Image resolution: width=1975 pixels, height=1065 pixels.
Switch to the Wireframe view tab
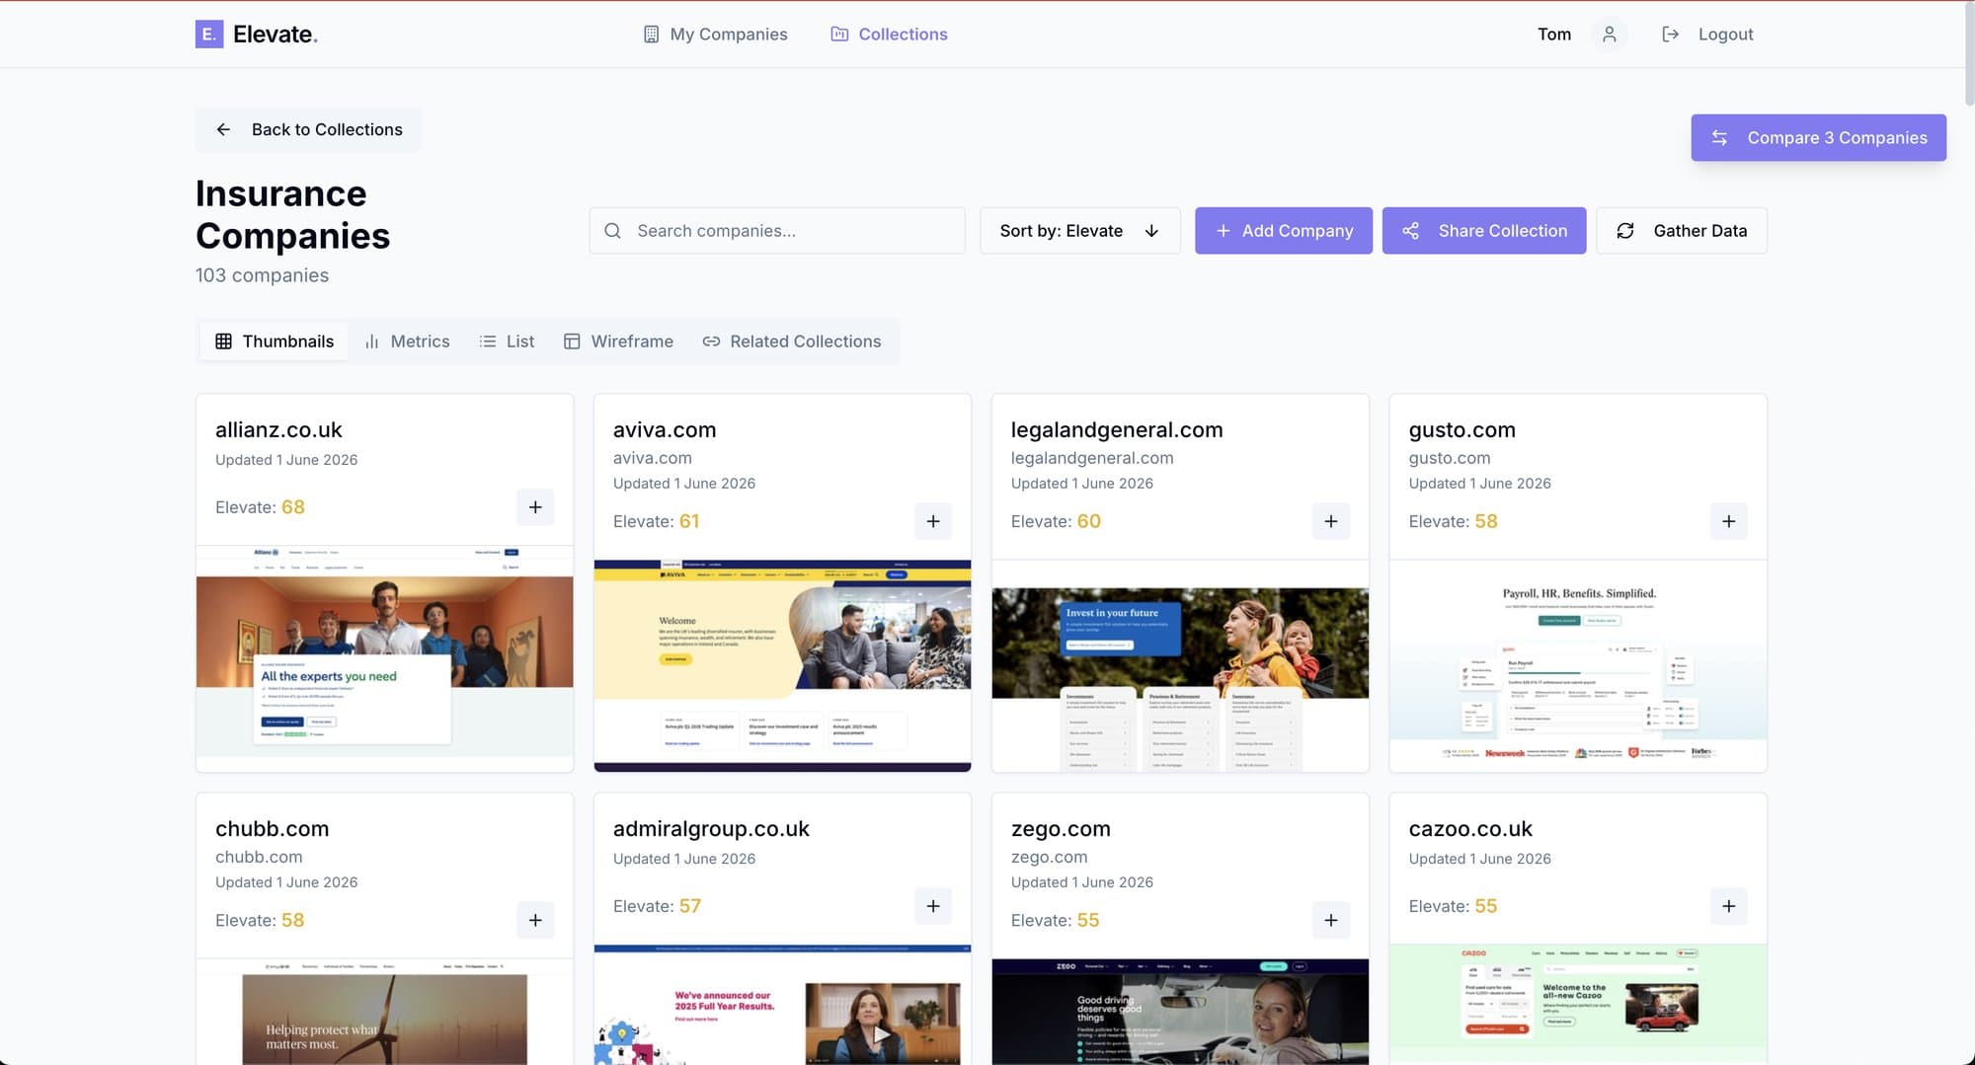618,342
